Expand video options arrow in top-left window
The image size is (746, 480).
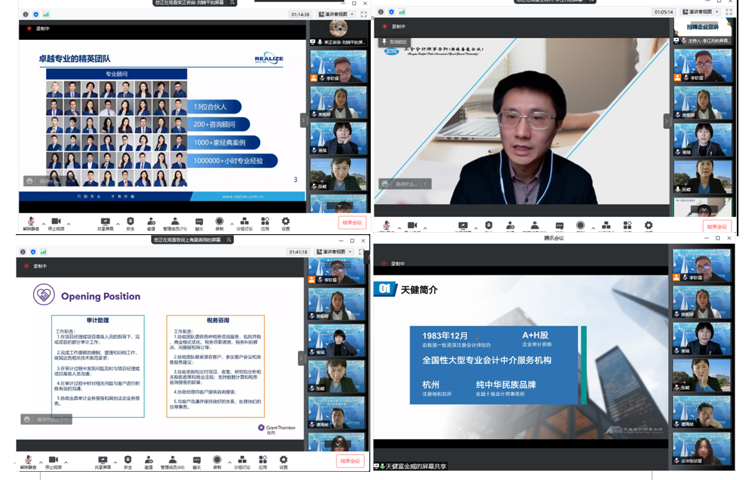69,223
